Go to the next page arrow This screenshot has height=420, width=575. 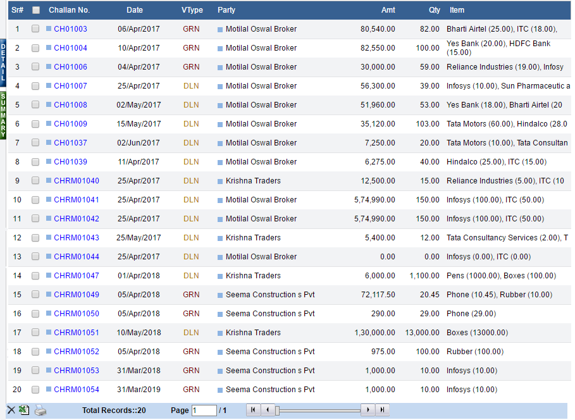[x=368, y=410]
